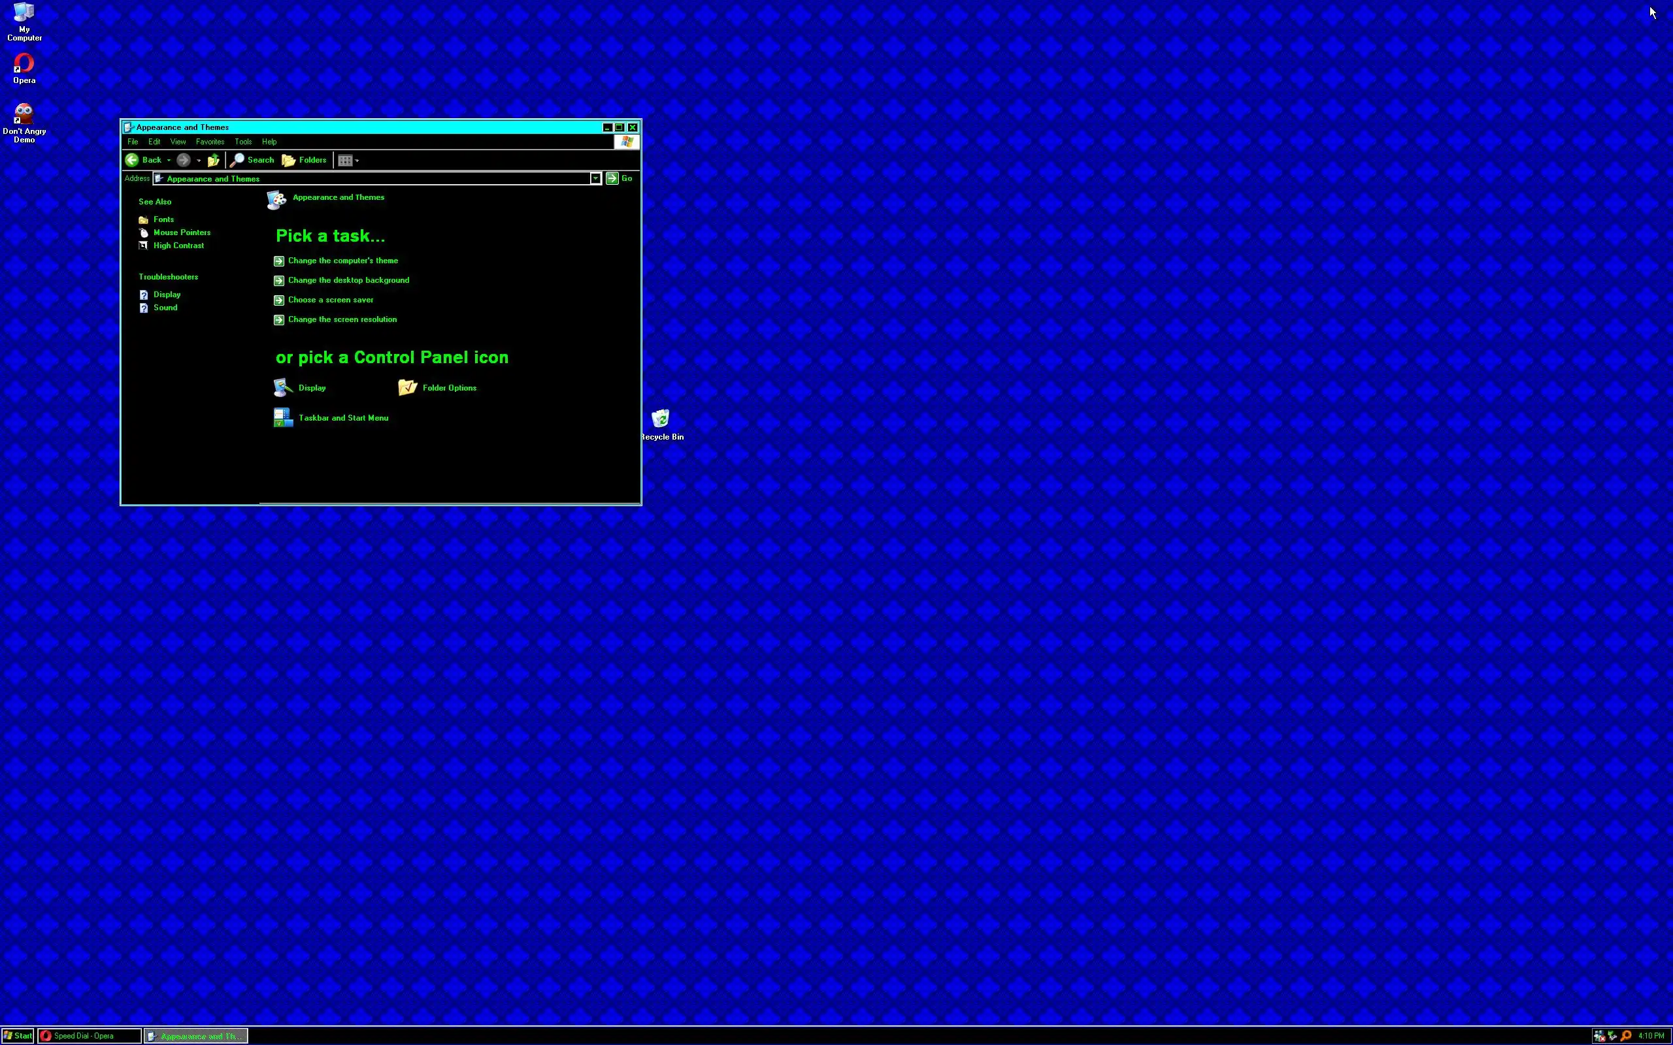Expand the Views button dropdown
The width and height of the screenshot is (1673, 1045).
tap(357, 161)
